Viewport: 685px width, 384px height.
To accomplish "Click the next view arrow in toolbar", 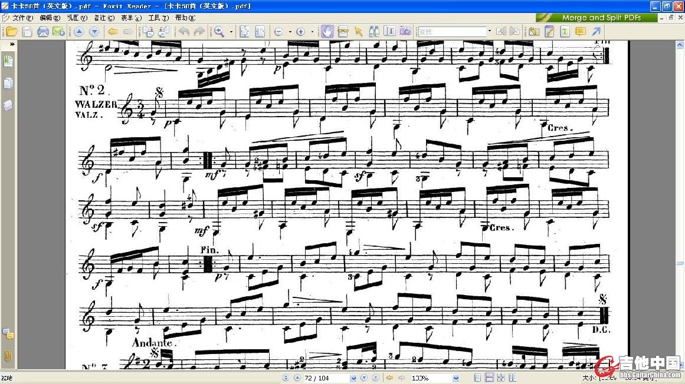I will click(128, 31).
